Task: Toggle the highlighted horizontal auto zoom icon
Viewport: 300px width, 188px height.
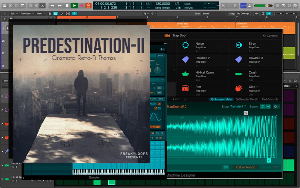Action: pos(269,14)
